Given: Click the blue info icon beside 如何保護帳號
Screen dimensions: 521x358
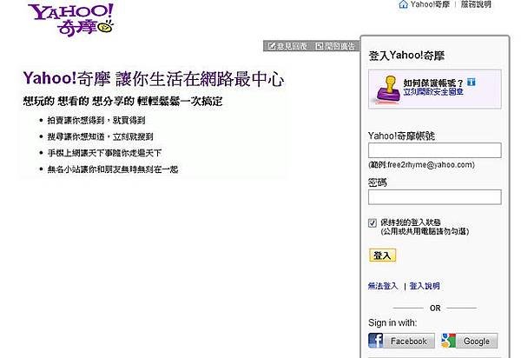Looking at the screenshot, I should 472,82.
